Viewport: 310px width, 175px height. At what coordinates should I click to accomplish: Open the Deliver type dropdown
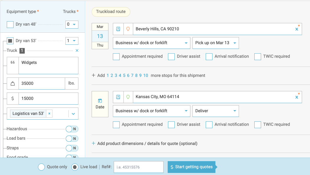(x=215, y=111)
